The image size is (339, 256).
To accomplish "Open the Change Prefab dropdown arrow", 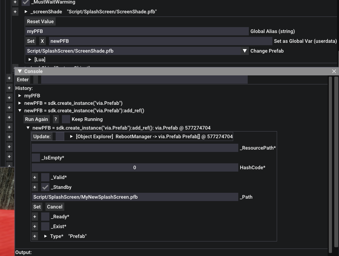I will pos(245,51).
